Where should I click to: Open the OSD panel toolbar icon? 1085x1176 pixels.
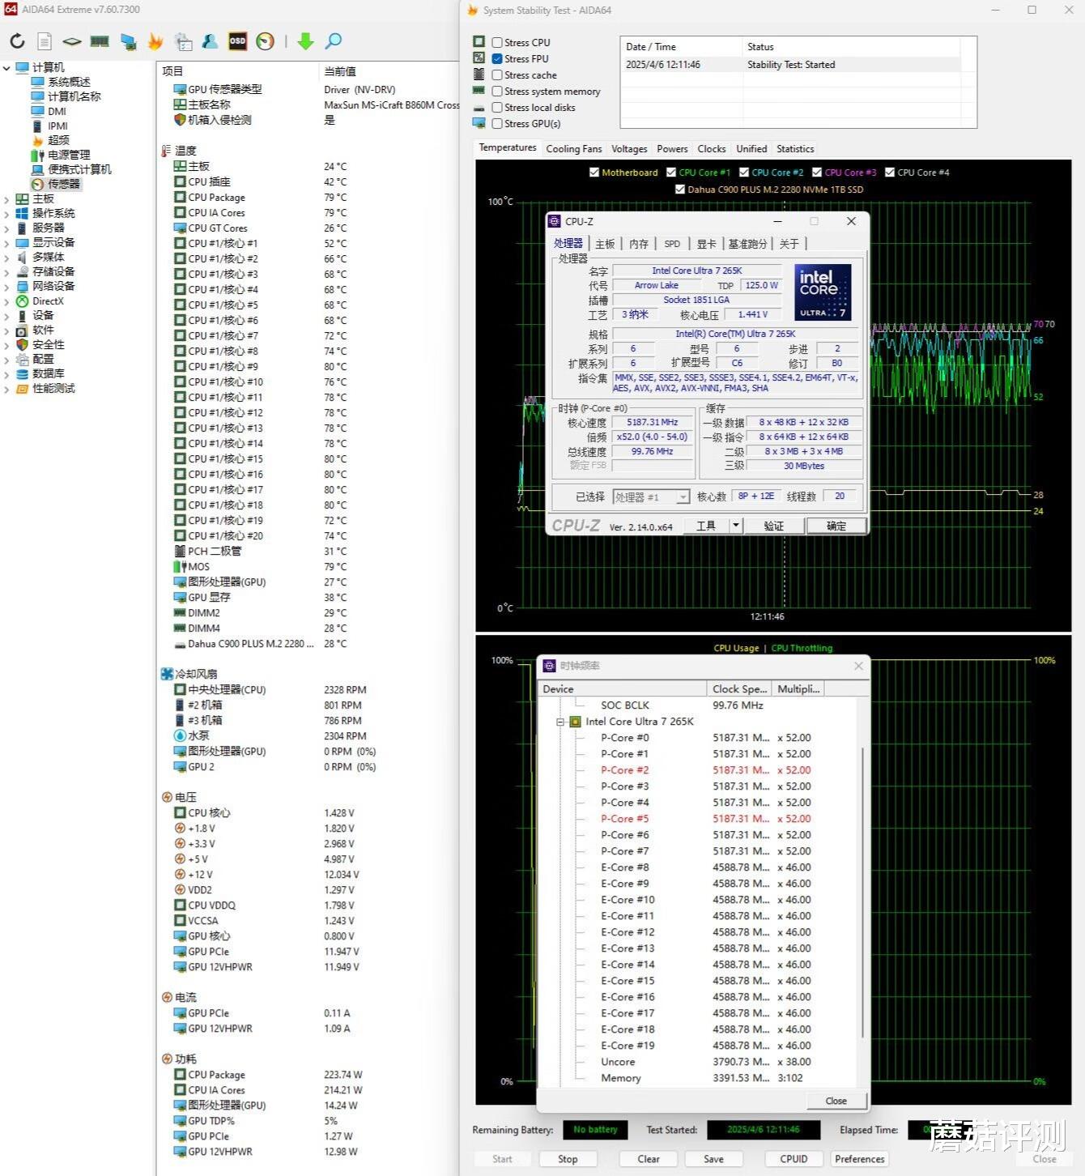tap(237, 41)
